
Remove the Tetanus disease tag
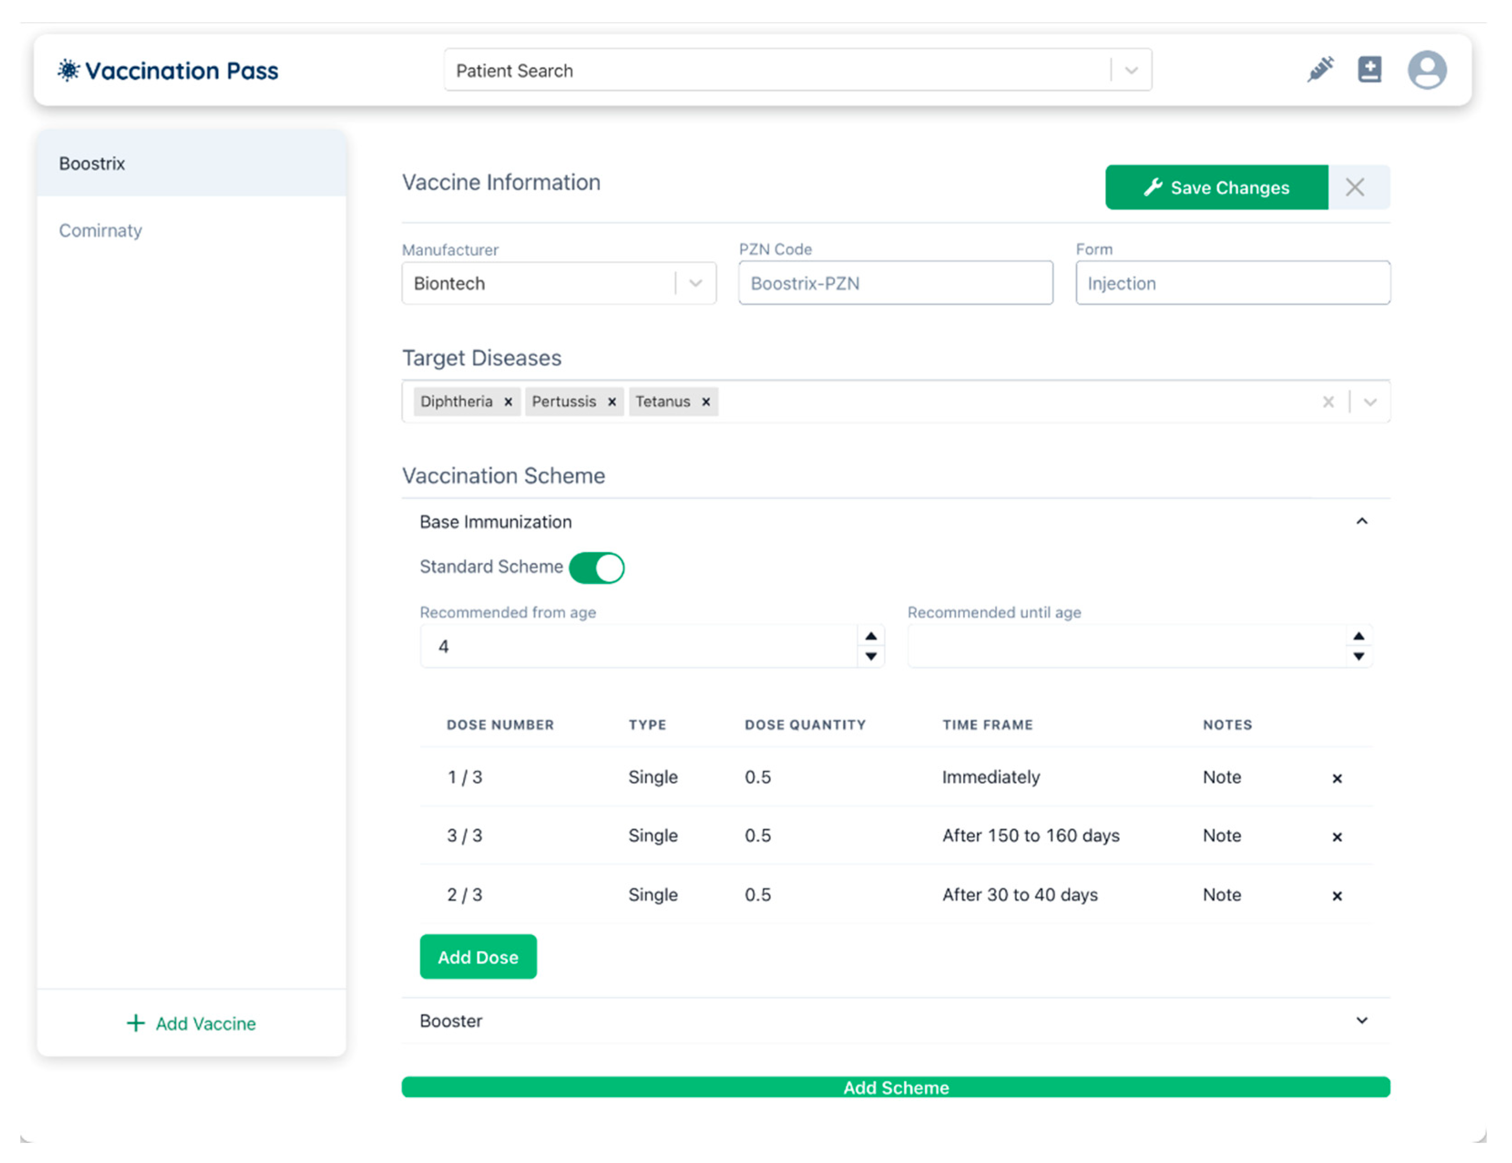(706, 402)
